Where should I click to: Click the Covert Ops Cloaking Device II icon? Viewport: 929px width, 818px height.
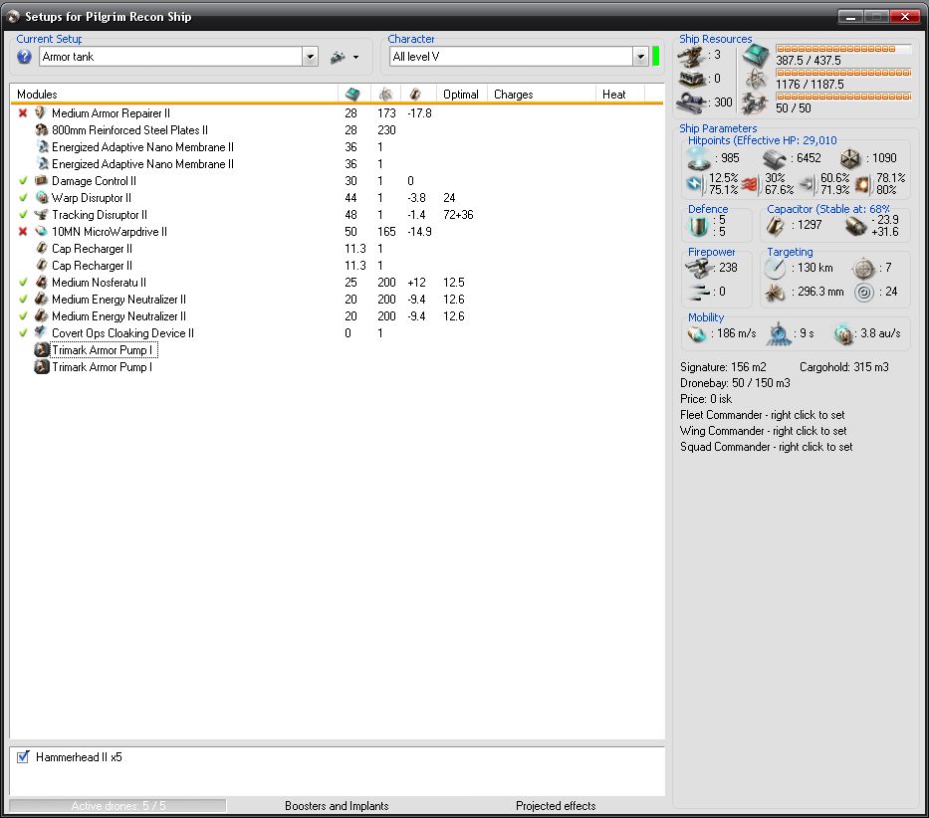(41, 333)
